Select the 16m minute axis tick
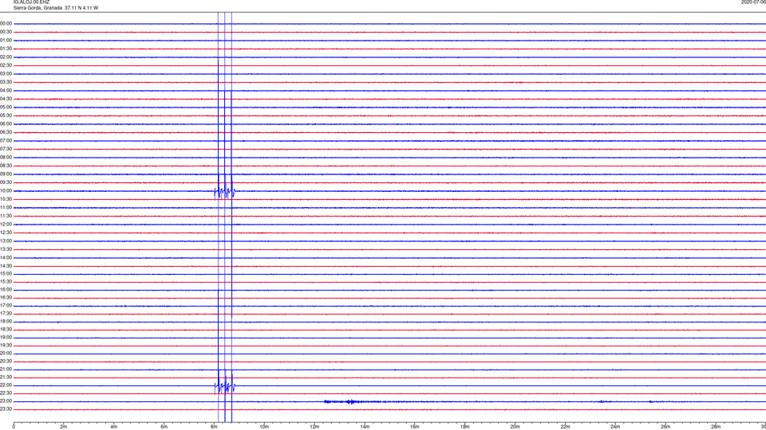766x430 pixels. (x=415, y=427)
